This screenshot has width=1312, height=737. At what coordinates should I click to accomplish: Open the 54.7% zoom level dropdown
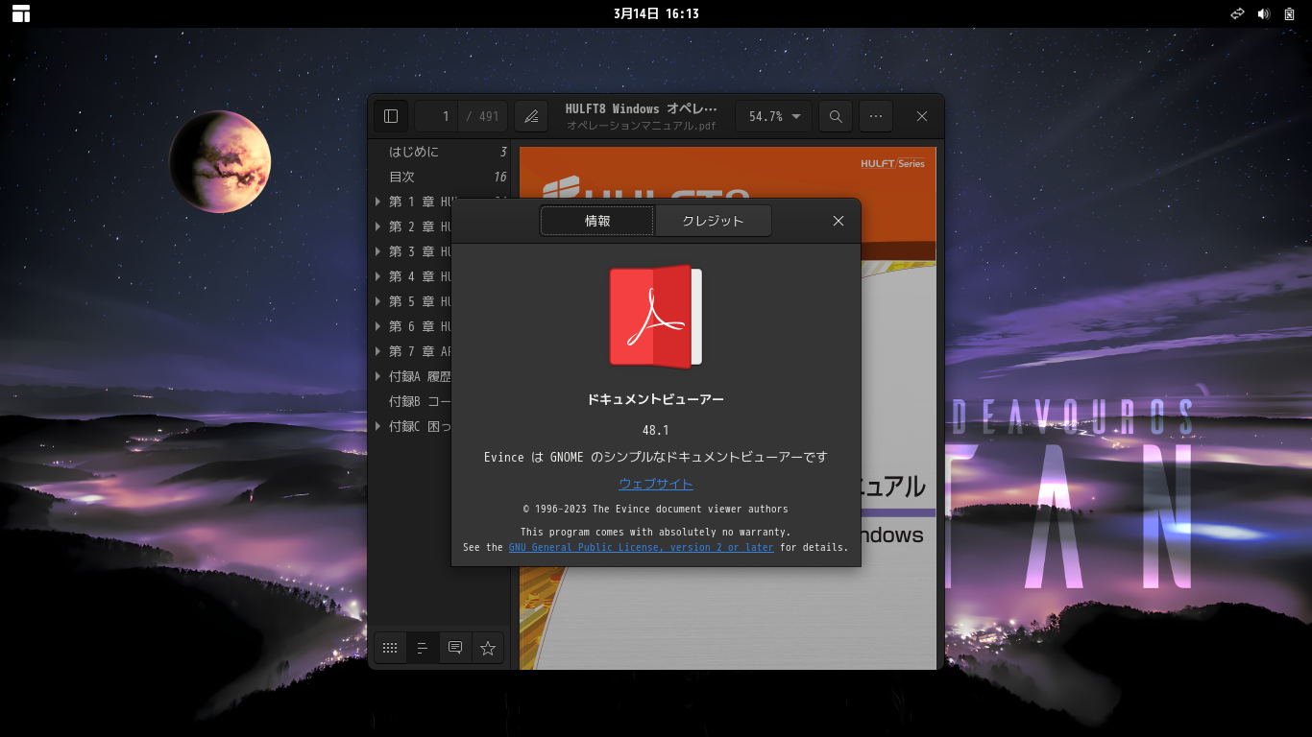point(774,116)
